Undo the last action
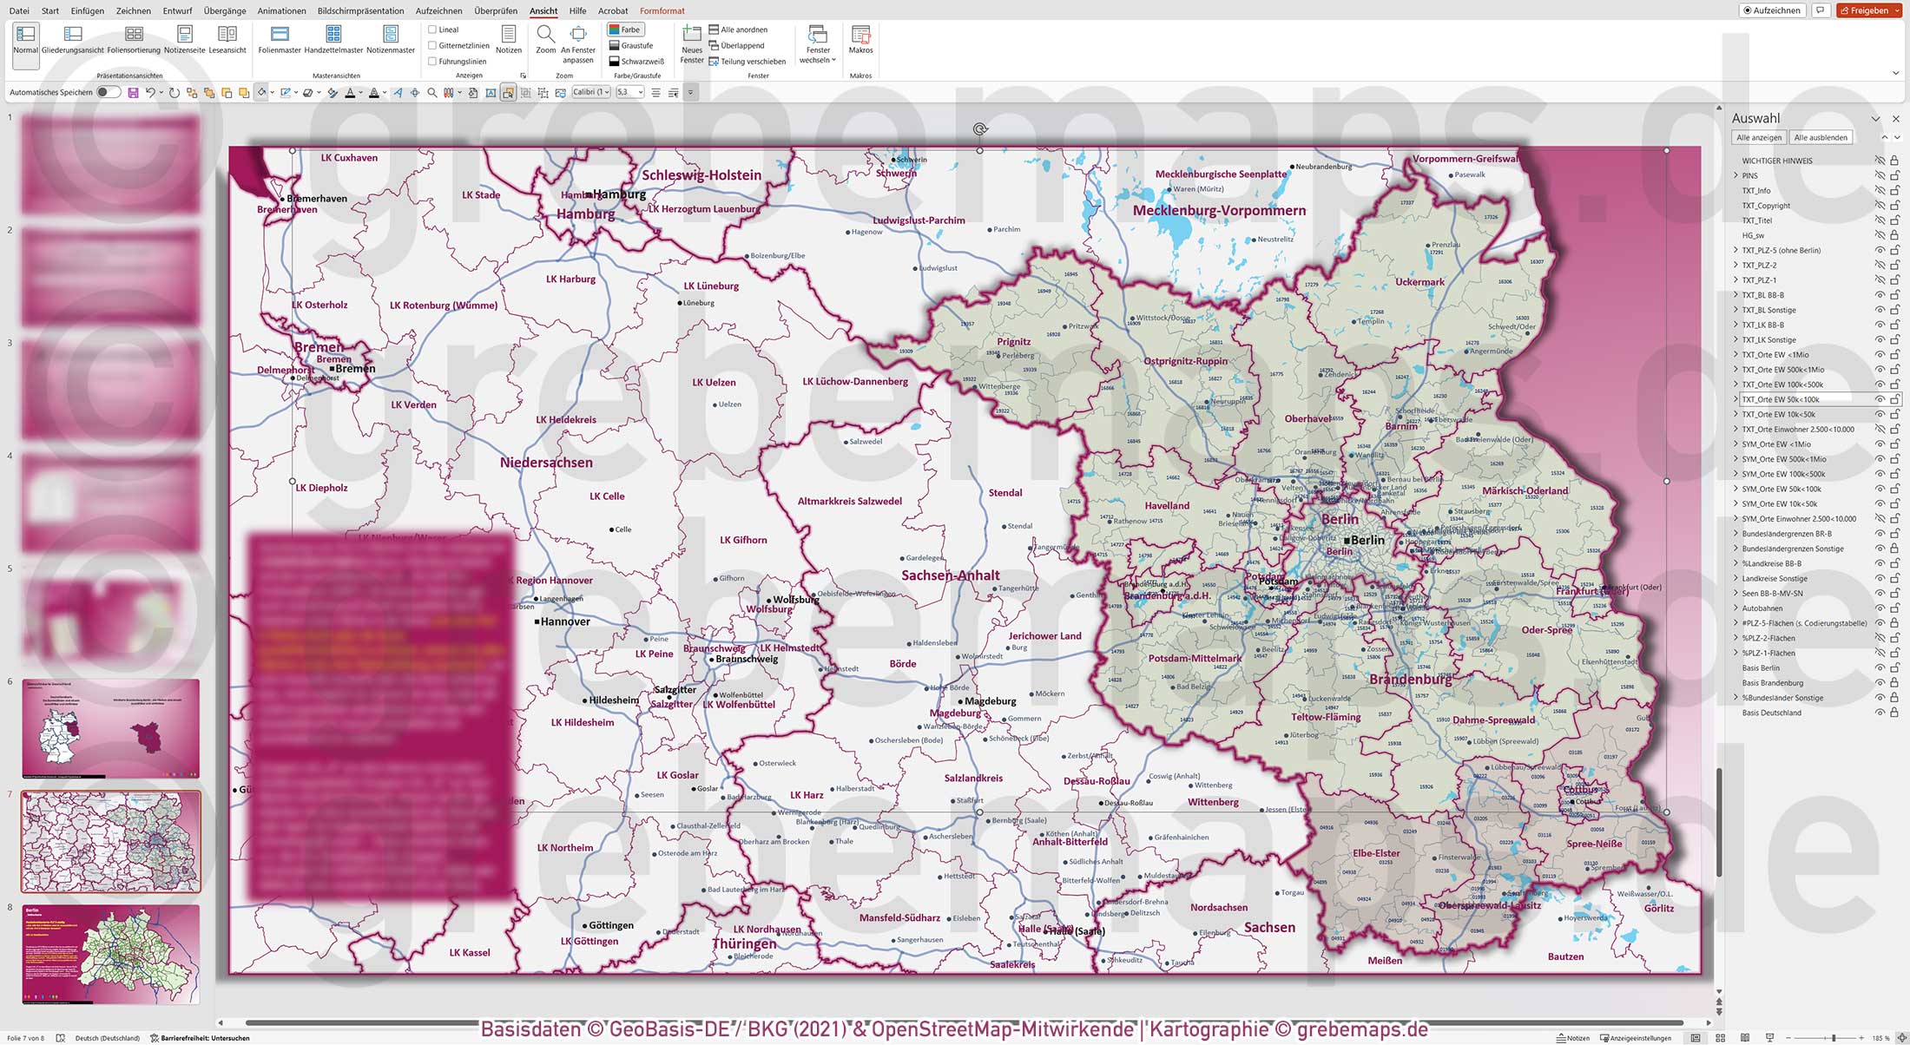1910x1045 pixels. (149, 92)
